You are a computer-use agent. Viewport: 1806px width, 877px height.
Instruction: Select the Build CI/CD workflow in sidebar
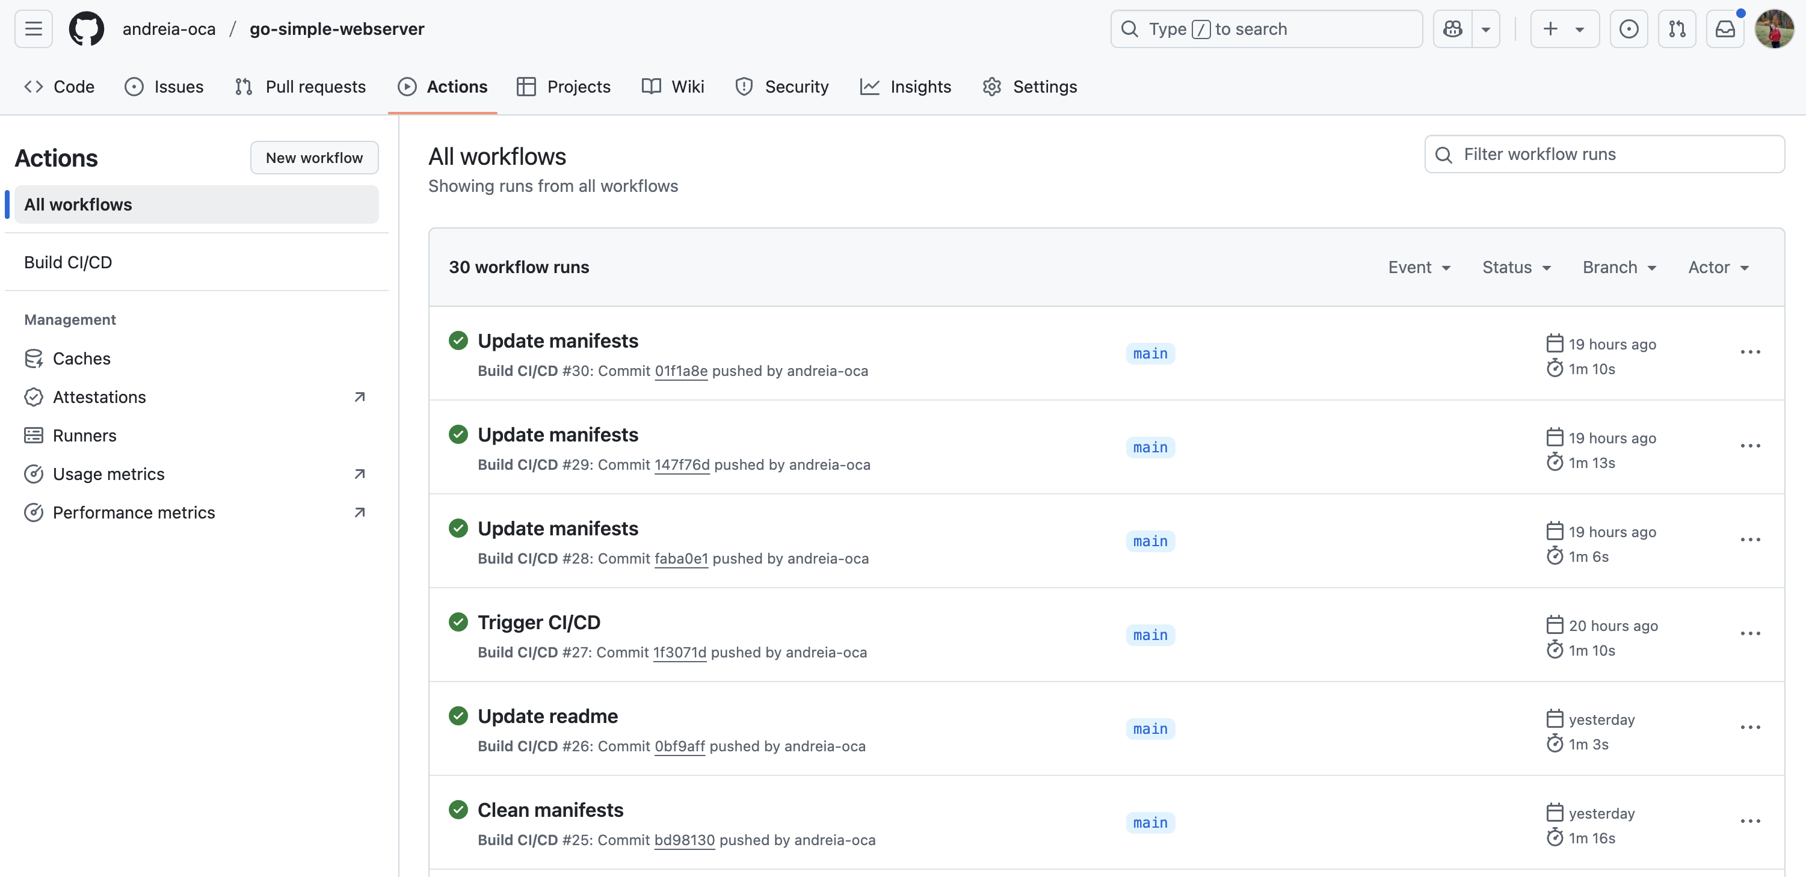point(68,262)
